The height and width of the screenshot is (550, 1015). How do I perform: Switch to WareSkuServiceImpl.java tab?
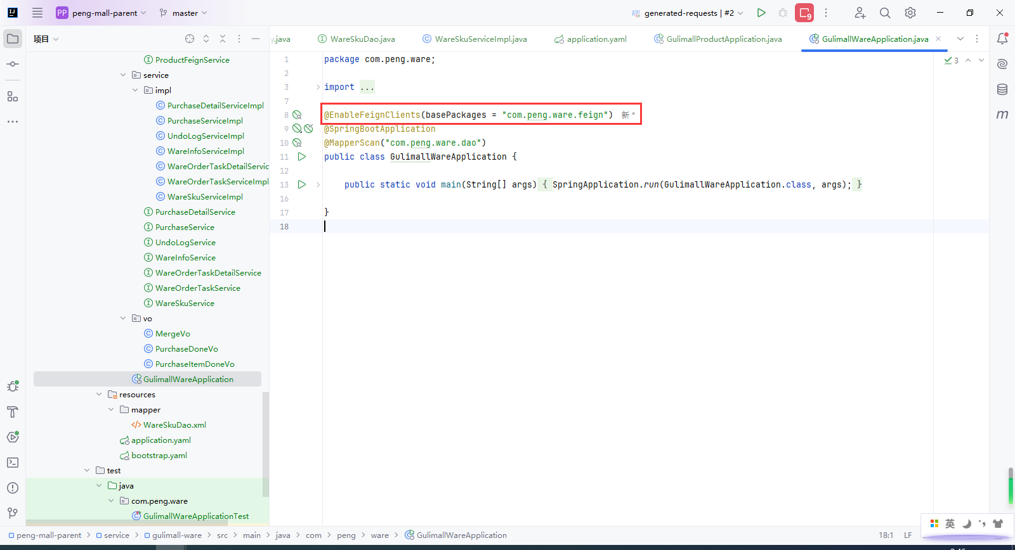pyautogui.click(x=475, y=39)
